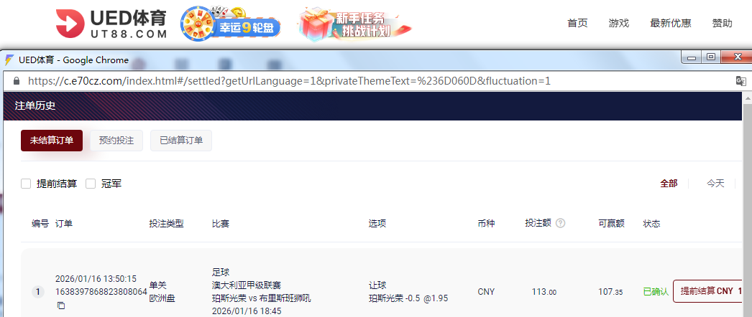Click order number 1638397868823808064
Image resolution: width=752 pixels, height=317 pixels.
click(x=101, y=292)
